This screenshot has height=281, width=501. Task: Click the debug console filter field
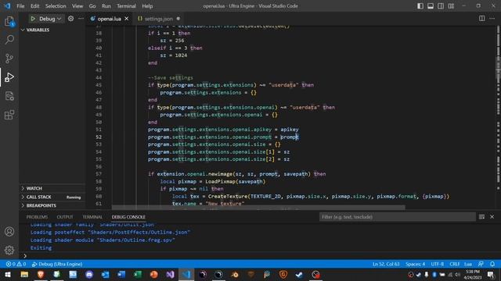[x=397, y=217]
